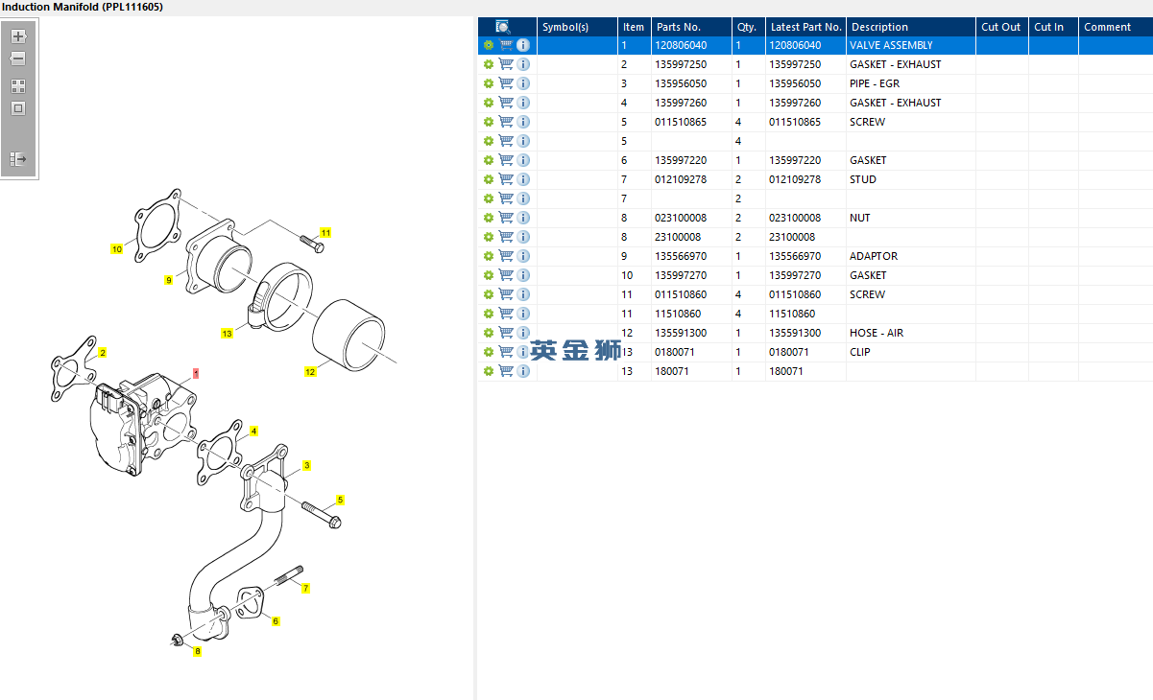Click the magnifier search icon in table header
This screenshot has width=1153, height=700.
coord(503,27)
